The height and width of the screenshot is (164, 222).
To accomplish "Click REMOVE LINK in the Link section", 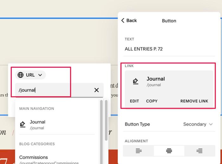I will tap(194, 101).
